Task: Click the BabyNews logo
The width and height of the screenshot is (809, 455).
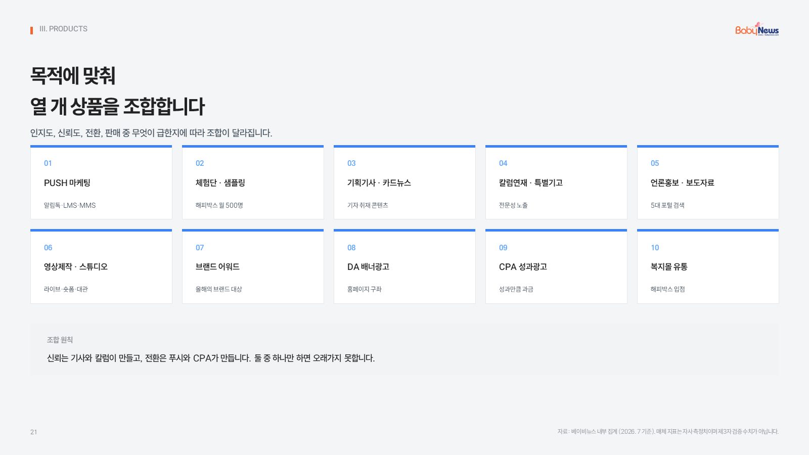Action: (757, 29)
